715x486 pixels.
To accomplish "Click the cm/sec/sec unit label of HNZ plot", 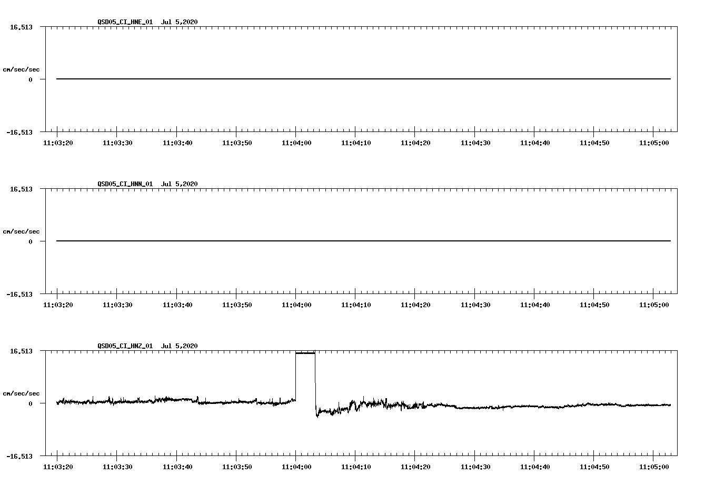I will pos(21,393).
